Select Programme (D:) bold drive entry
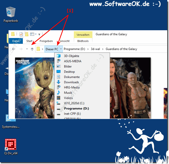Screen dimensions: 169x164 82,108
